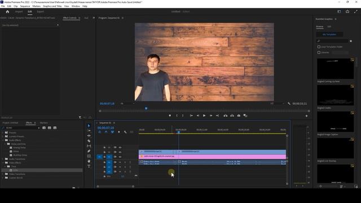Screen dimensions: 361x203
Task: Click Quick Export icon at top right
Action: (x=347, y=11)
